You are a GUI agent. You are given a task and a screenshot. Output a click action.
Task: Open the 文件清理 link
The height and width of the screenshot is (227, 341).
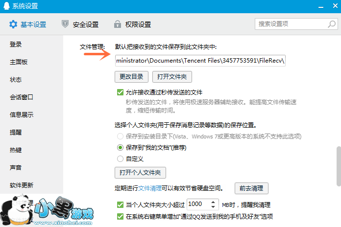tap(150, 188)
